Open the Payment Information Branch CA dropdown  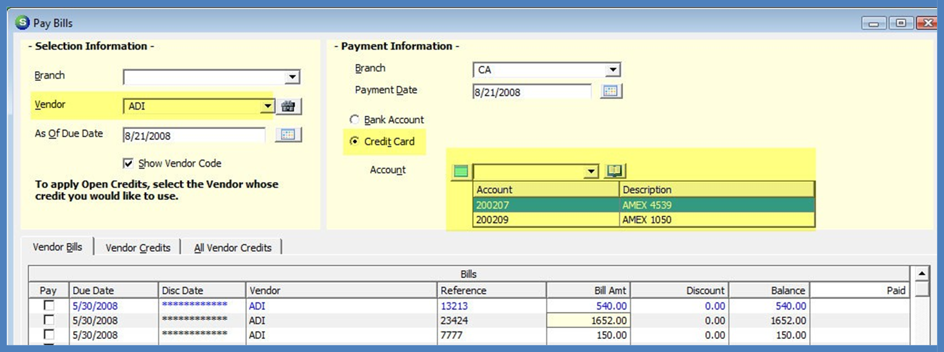[x=613, y=69]
